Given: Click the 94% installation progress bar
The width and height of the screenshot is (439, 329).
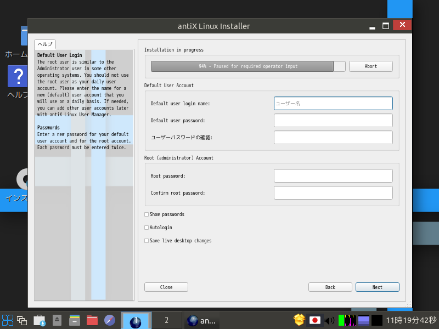Looking at the screenshot, I should 248,66.
